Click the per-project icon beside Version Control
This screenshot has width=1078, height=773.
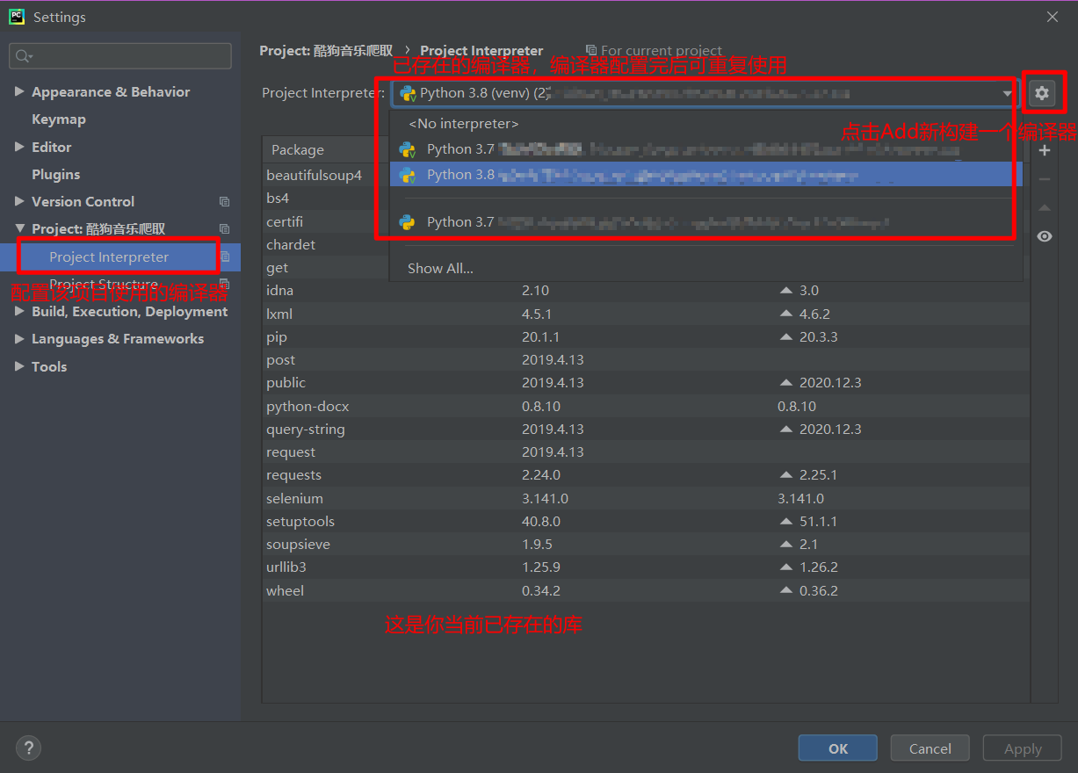click(x=224, y=202)
